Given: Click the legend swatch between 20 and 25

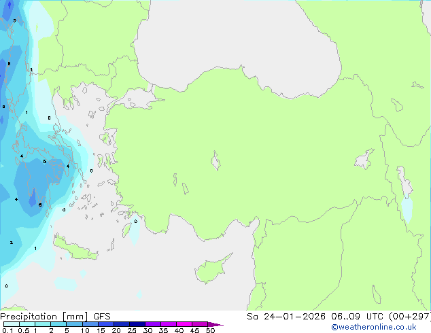Looking at the screenshot, I should point(122,324).
